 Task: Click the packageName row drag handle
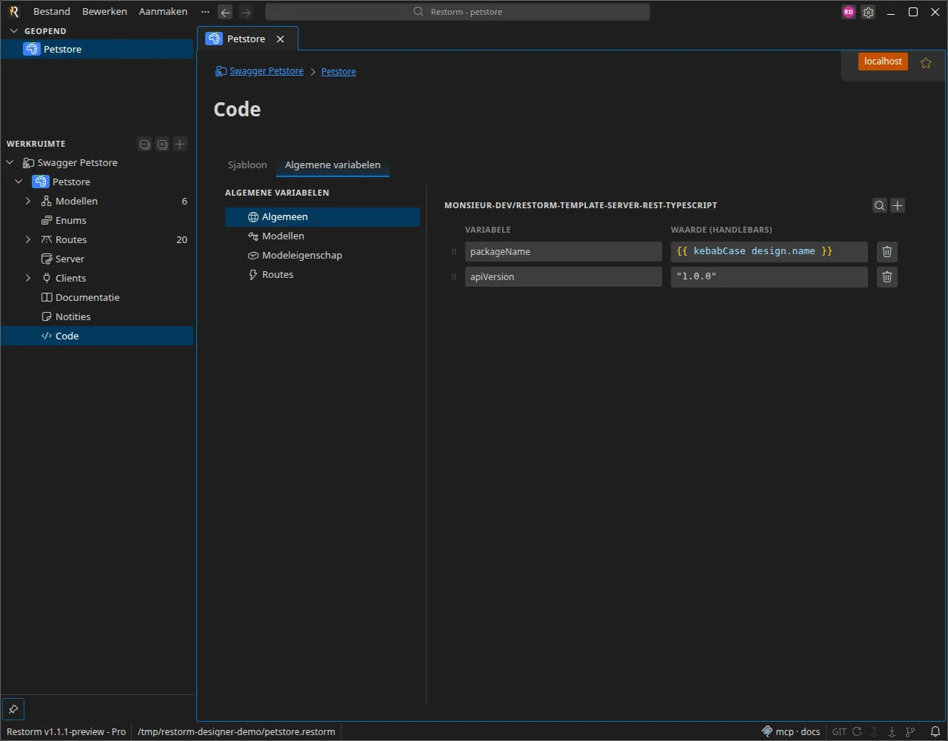(x=454, y=252)
